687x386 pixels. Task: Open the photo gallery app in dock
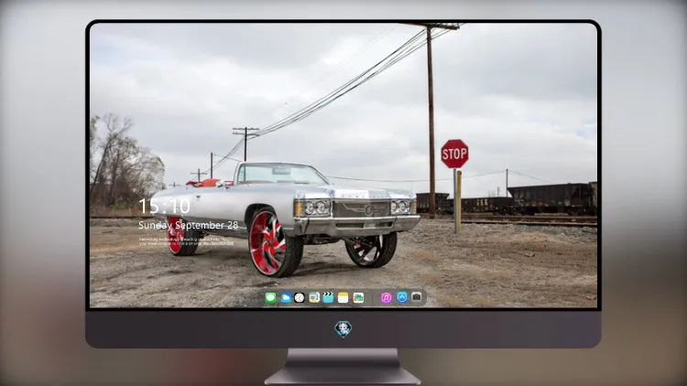(358, 298)
